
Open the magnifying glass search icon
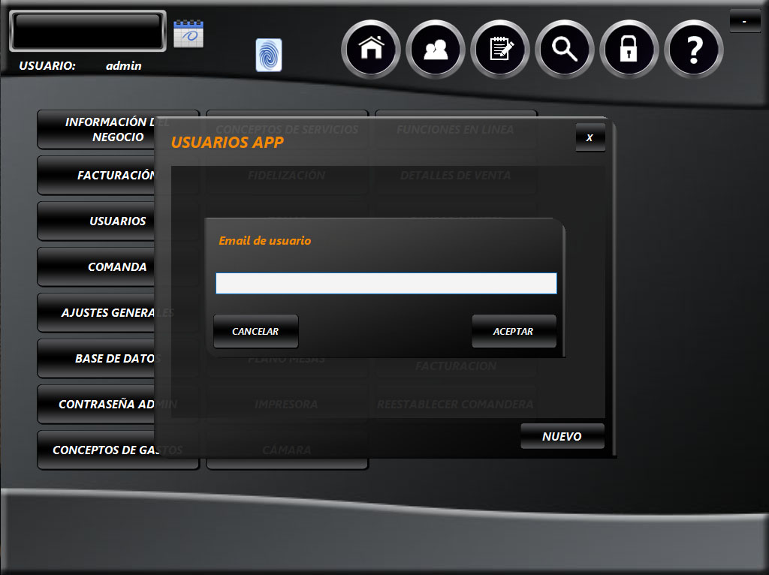(x=565, y=50)
